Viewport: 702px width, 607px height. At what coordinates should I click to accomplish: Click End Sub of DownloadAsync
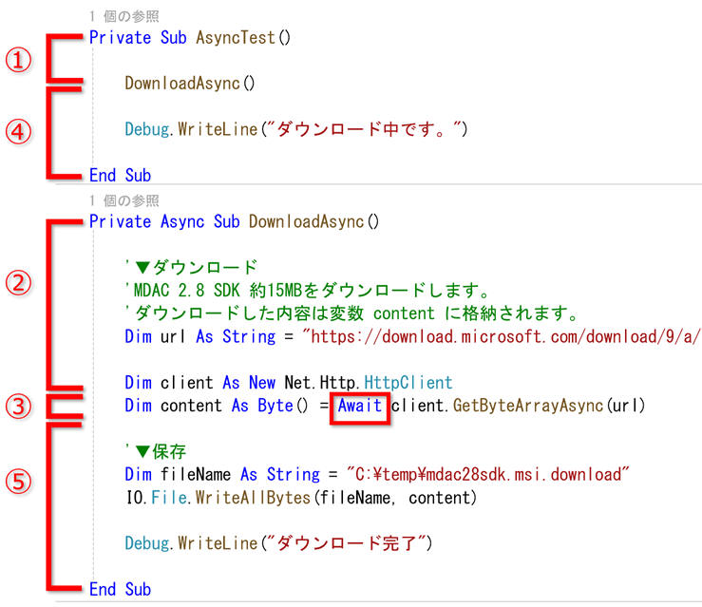(120, 589)
